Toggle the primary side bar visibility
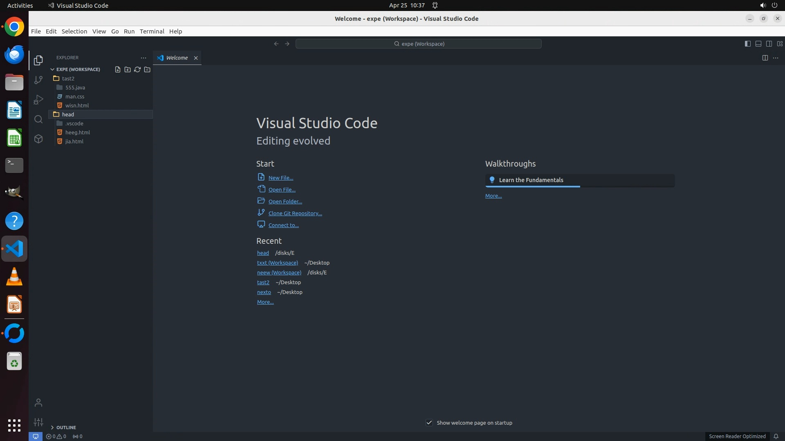The width and height of the screenshot is (785, 441). 748,44
